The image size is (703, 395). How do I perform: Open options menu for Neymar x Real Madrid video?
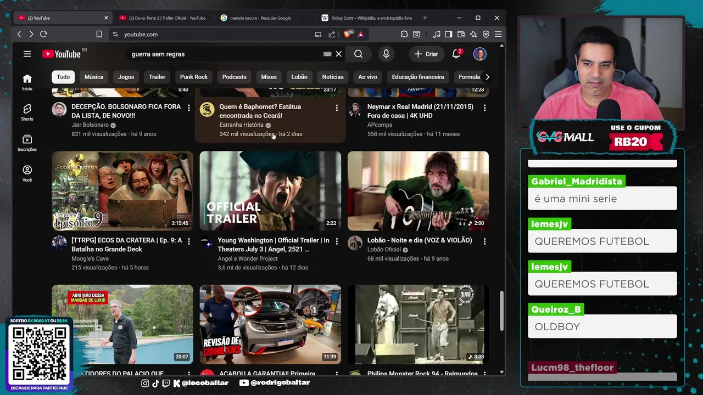point(484,108)
